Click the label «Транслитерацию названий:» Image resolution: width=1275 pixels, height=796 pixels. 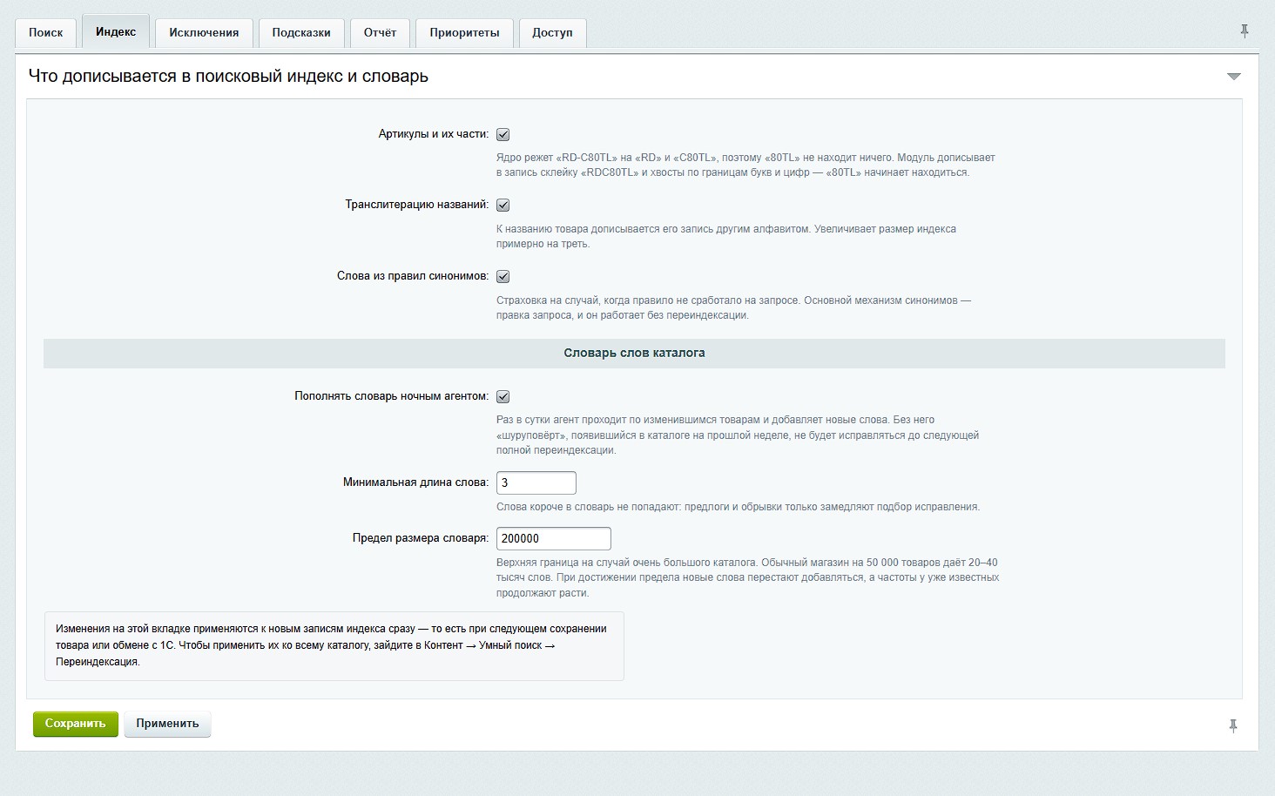point(417,205)
